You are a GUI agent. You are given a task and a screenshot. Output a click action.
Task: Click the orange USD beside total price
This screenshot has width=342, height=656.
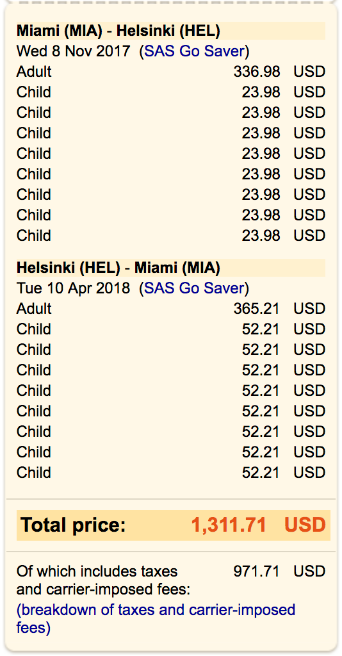point(305,525)
